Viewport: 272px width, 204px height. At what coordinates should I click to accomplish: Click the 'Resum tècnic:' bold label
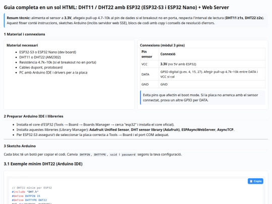[x=19, y=18]
